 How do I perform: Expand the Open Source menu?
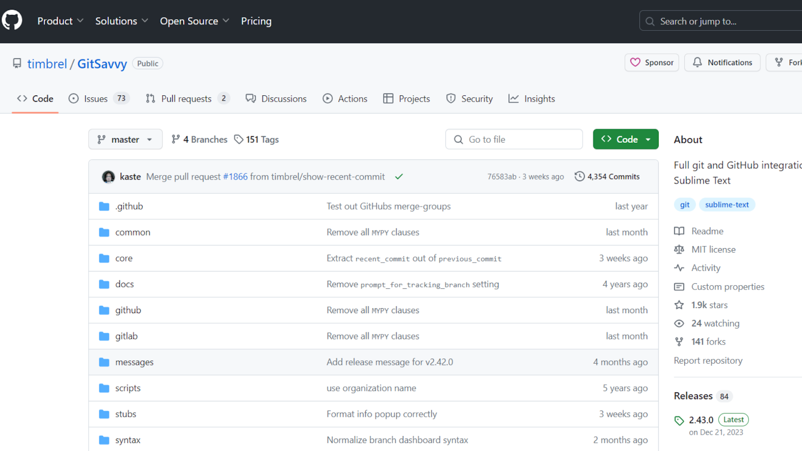click(194, 21)
